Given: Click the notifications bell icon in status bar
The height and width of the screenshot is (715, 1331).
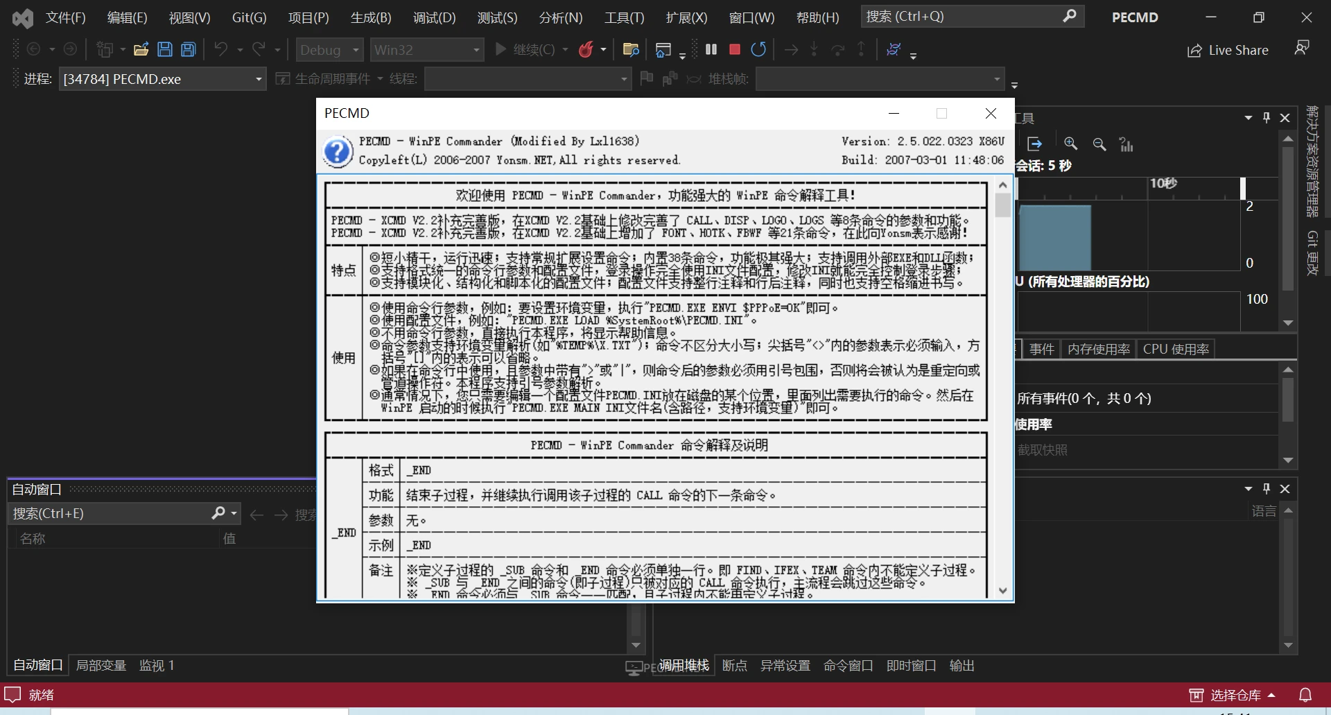Looking at the screenshot, I should (x=1305, y=695).
